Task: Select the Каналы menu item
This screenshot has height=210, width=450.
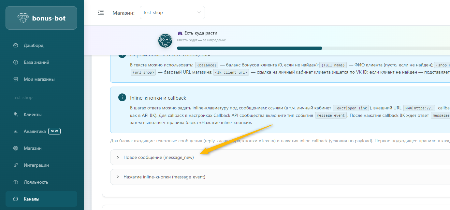Action: coord(41,199)
